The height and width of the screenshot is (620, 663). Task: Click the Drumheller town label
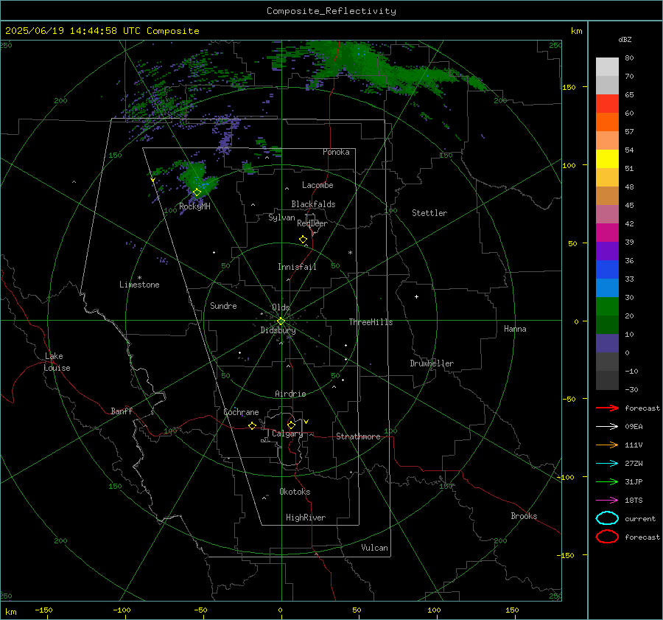tap(432, 363)
